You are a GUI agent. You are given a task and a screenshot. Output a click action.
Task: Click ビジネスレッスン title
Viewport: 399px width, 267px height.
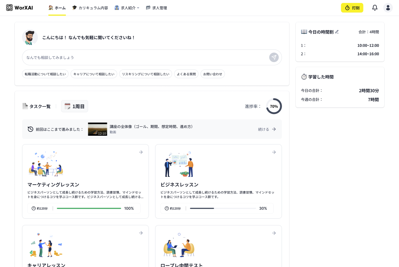pos(180,184)
